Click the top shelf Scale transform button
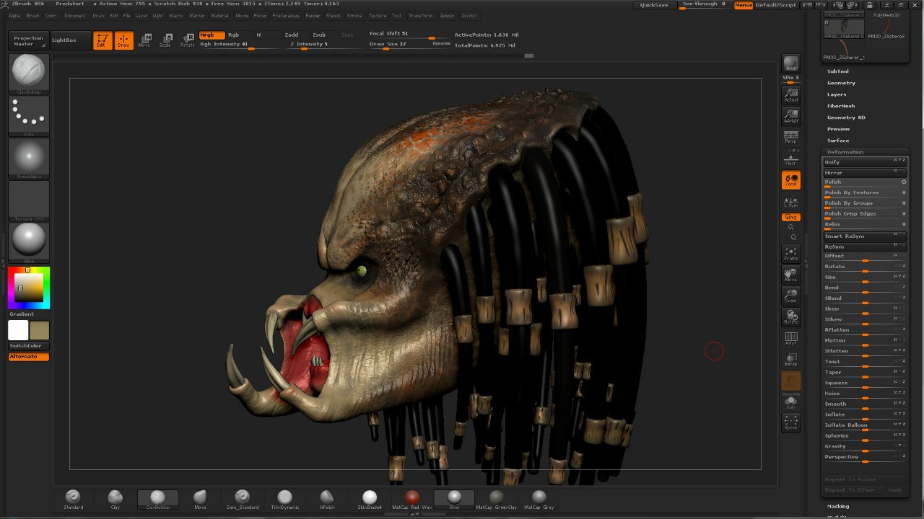Image resolution: width=924 pixels, height=519 pixels. pos(165,40)
